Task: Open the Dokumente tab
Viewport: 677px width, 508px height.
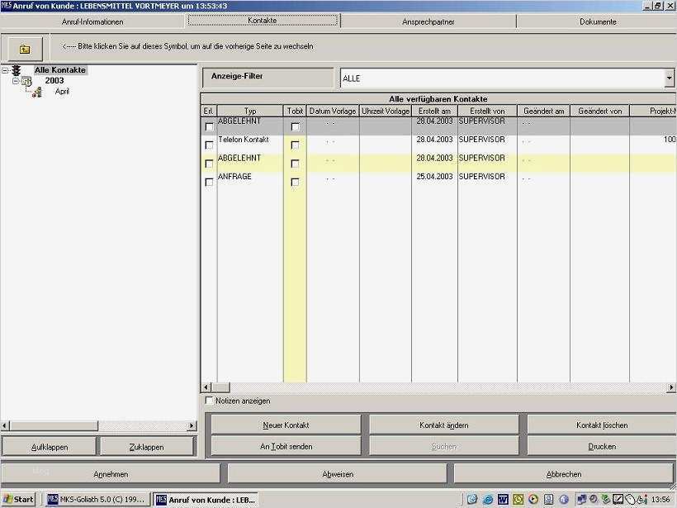Action: point(598,21)
